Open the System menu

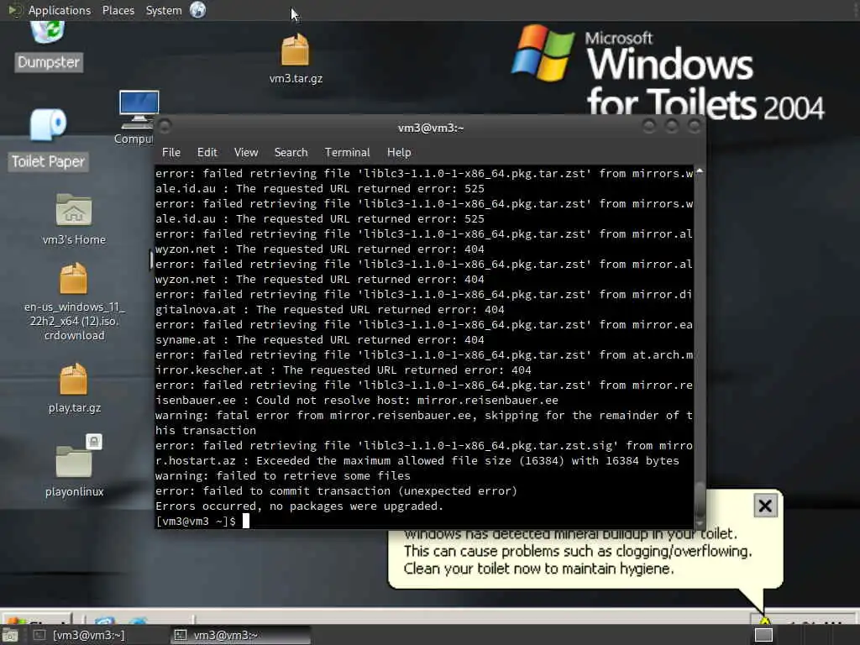[164, 10]
